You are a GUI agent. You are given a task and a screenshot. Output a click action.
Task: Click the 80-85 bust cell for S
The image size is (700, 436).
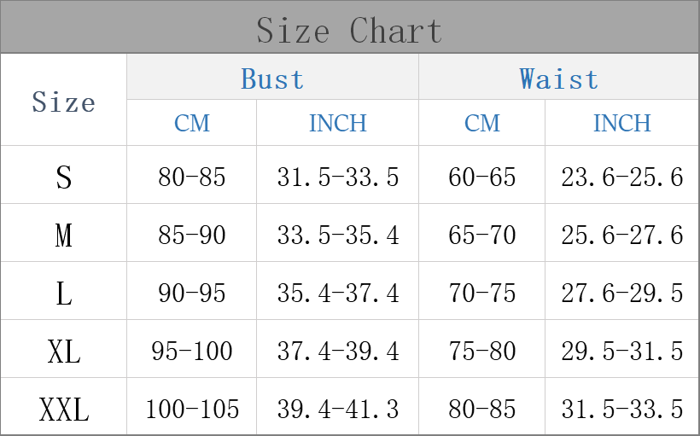coord(191,177)
